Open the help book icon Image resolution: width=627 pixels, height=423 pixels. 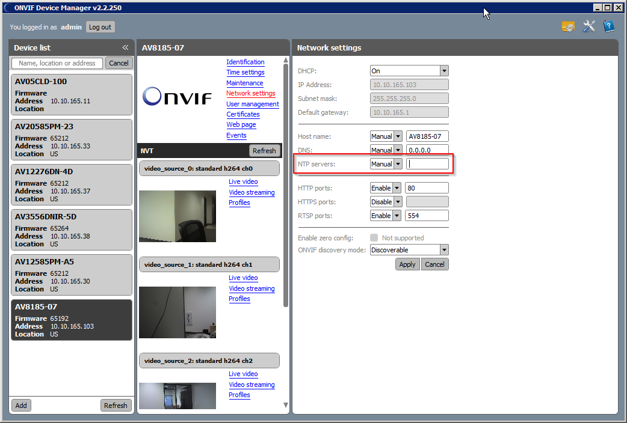608,26
